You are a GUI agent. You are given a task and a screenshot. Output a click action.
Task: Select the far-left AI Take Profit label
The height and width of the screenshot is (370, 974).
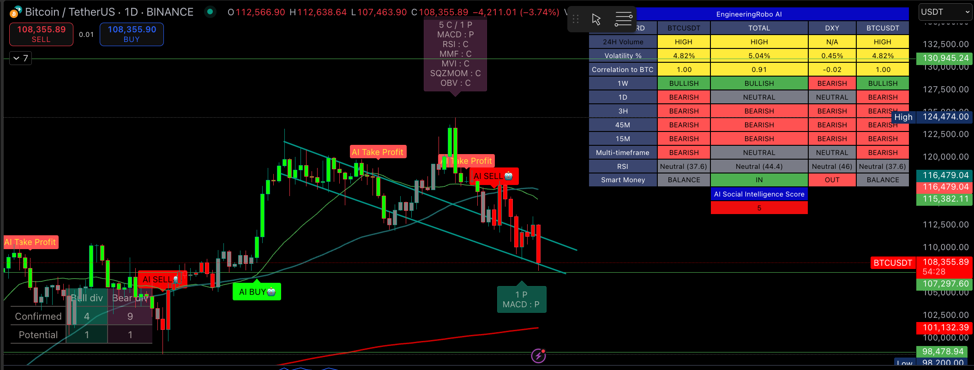(x=30, y=242)
